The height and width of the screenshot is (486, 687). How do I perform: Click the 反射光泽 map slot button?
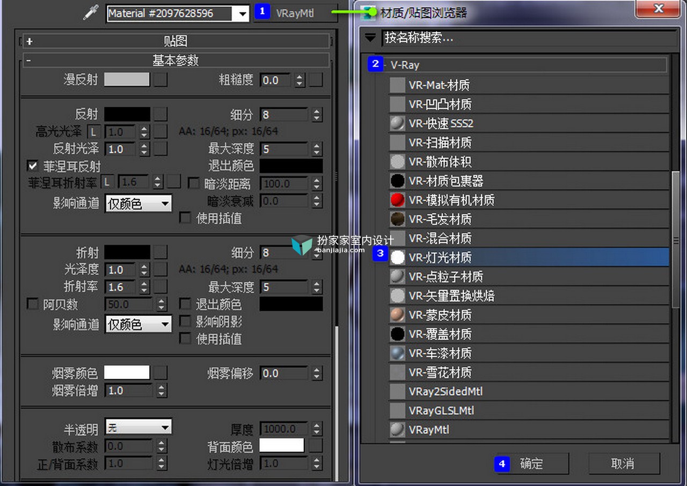click(160, 148)
